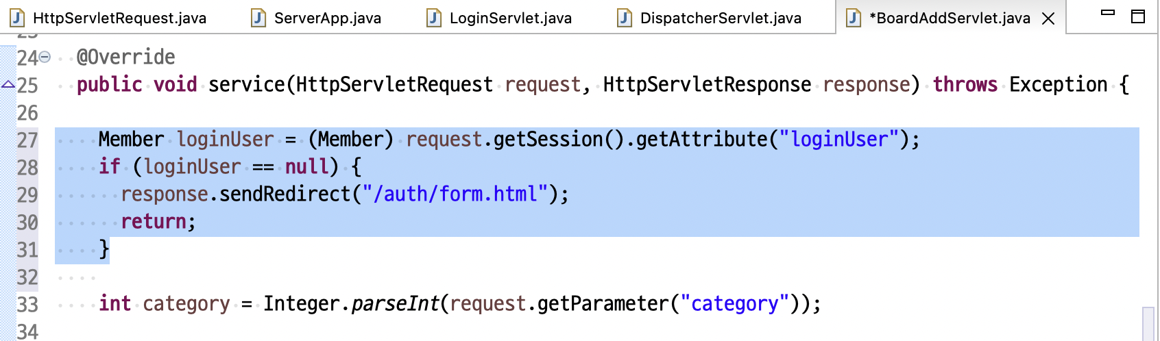The width and height of the screenshot is (1160, 341).
Task: Click the 'int' keyword on line 33
Action: click(x=114, y=304)
